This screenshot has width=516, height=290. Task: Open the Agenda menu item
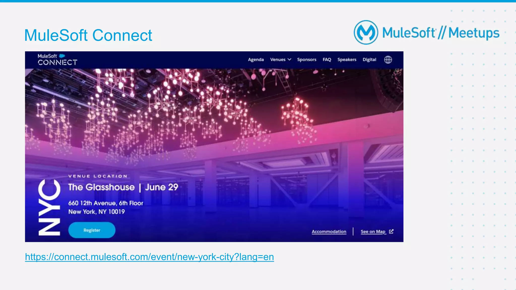click(x=256, y=60)
